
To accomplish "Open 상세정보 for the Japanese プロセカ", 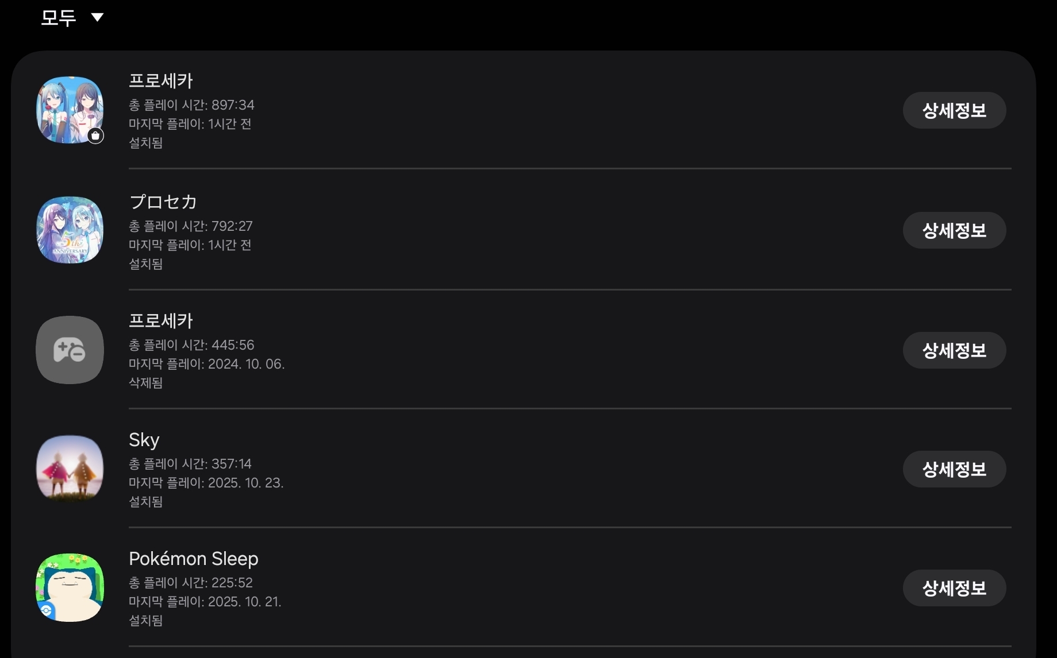I will (954, 230).
